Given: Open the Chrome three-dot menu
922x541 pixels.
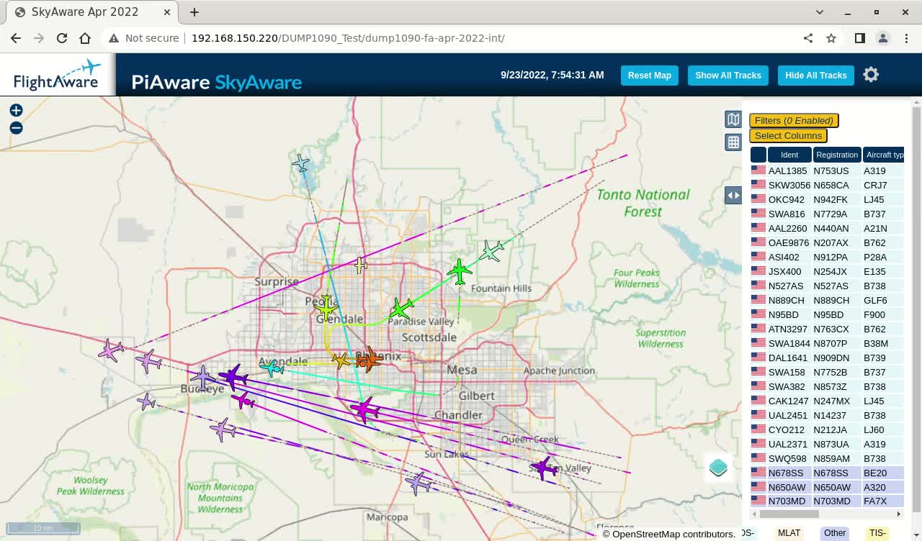Looking at the screenshot, I should 906,38.
